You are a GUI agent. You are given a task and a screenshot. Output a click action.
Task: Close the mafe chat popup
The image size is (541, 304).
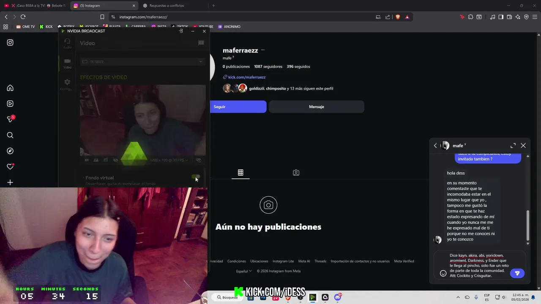(x=523, y=145)
